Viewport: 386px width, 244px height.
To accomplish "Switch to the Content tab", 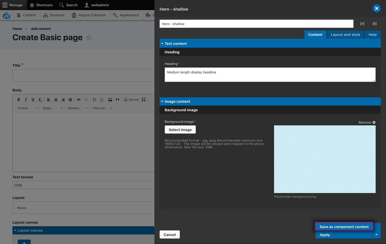I will (315, 34).
